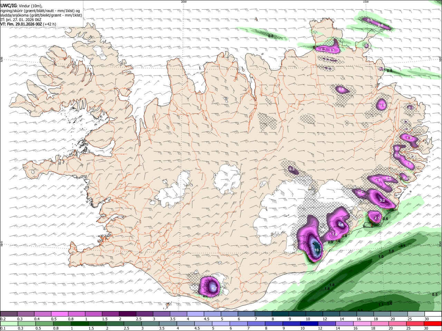Pick the light pink rain scale swatch labeled 16
The width and height of the screenshot is (442, 331).
pos(362,324)
